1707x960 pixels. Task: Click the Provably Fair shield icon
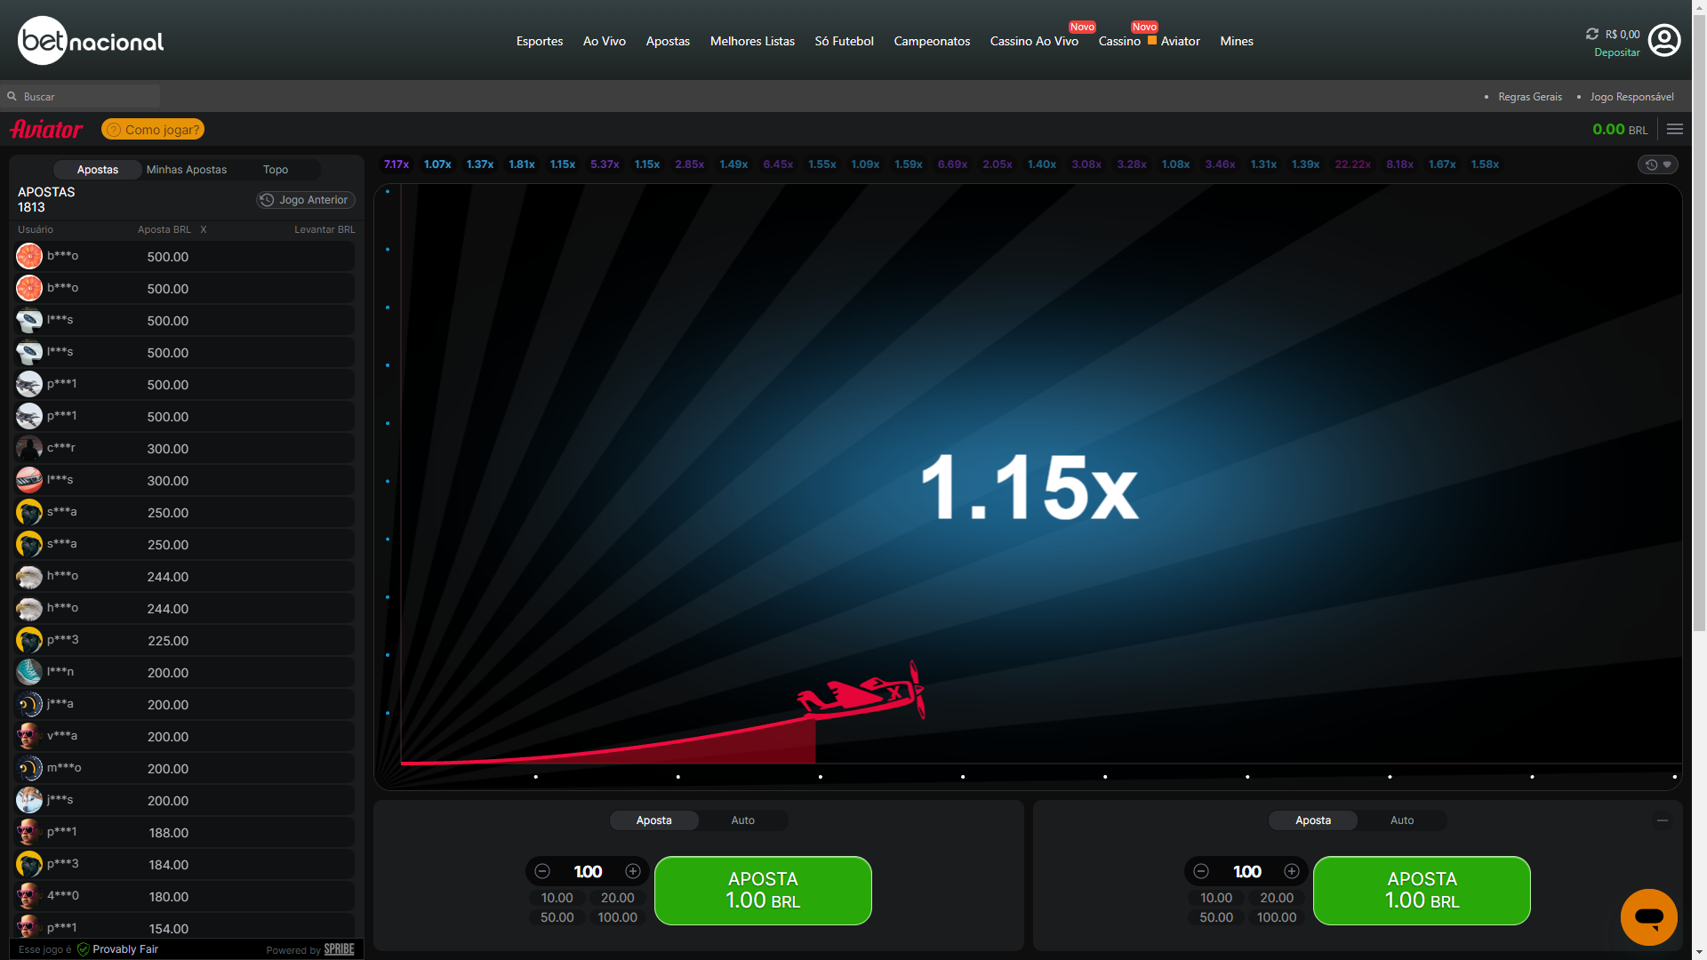pyautogui.click(x=84, y=949)
